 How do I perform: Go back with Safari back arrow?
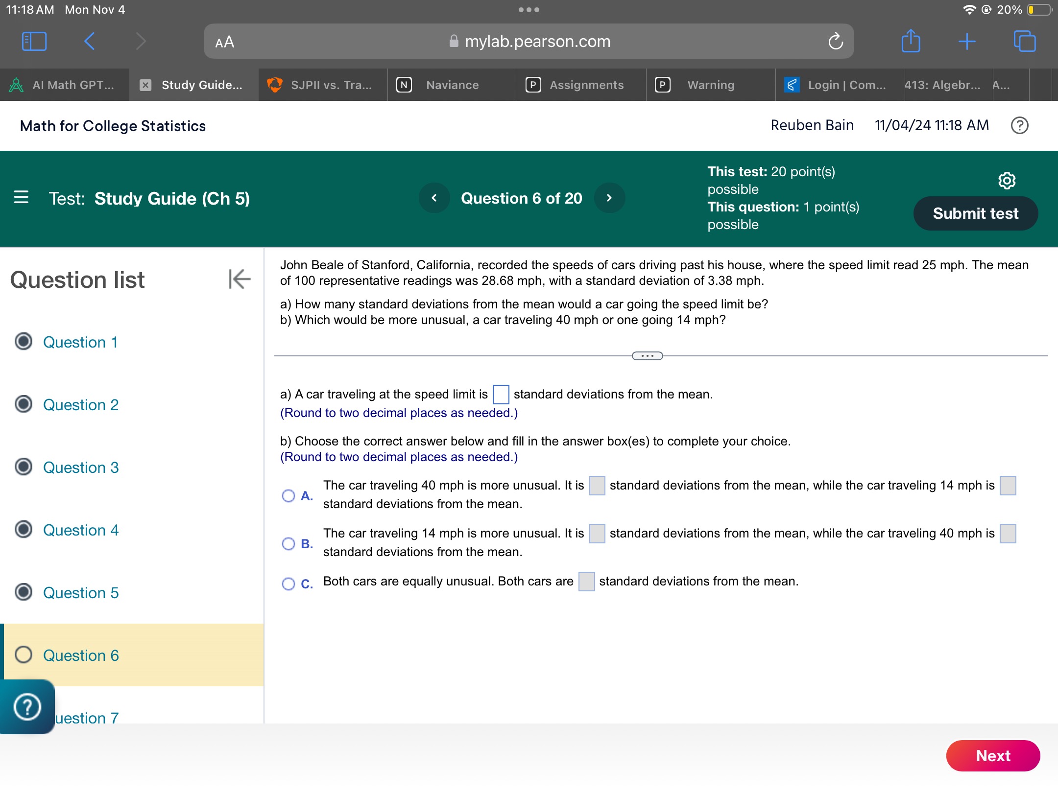[89, 42]
